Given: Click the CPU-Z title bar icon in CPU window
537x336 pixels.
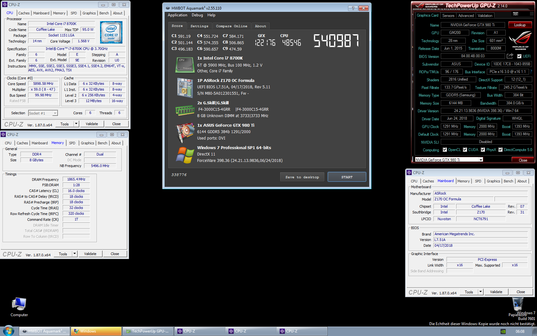Looking at the screenshot, I should (5, 4).
